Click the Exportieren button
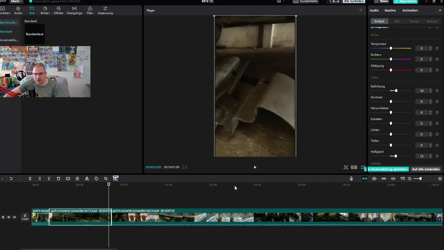 pyautogui.click(x=405, y=1)
